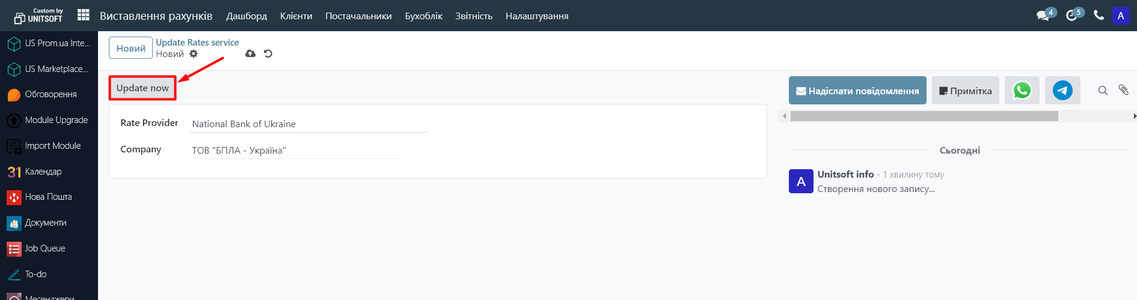Click the horizontal scrollbar in the chatter
The height and width of the screenshot is (300, 1137).
click(924, 116)
